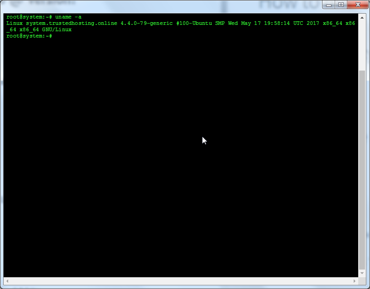Minimize the terminal window

(328, 4)
